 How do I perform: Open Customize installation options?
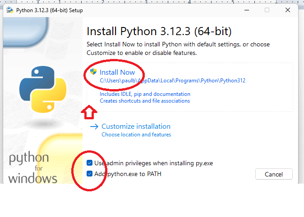point(136,127)
